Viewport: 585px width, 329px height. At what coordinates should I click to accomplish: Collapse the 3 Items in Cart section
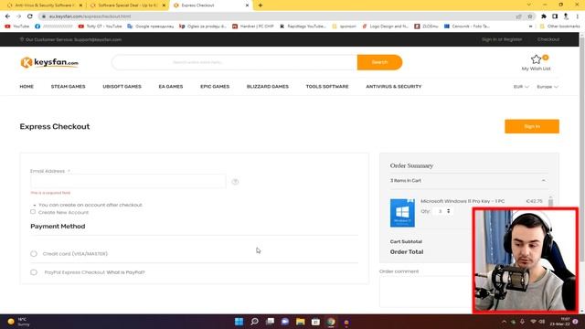[x=543, y=181]
